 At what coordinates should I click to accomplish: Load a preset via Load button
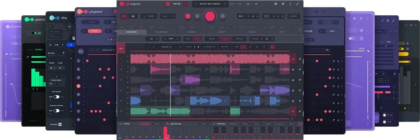(232, 4)
